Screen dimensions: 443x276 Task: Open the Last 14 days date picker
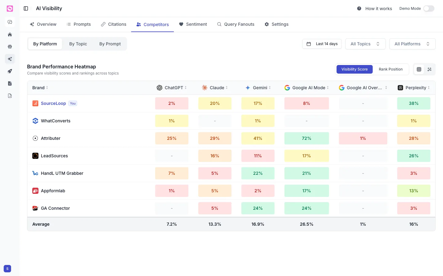coord(322,44)
